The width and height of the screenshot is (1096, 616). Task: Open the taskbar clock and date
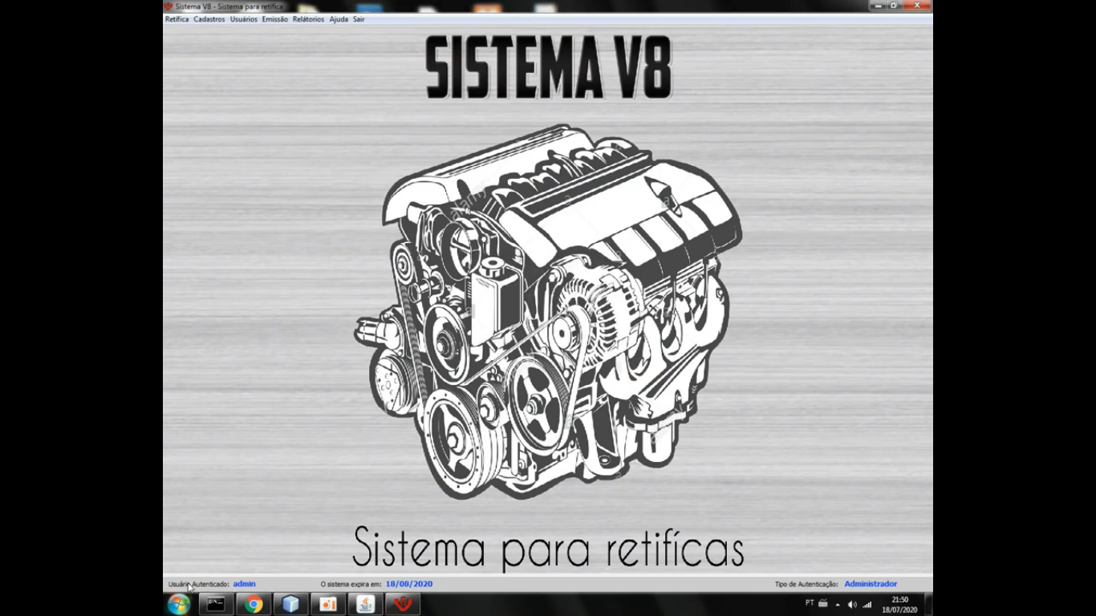coord(899,605)
